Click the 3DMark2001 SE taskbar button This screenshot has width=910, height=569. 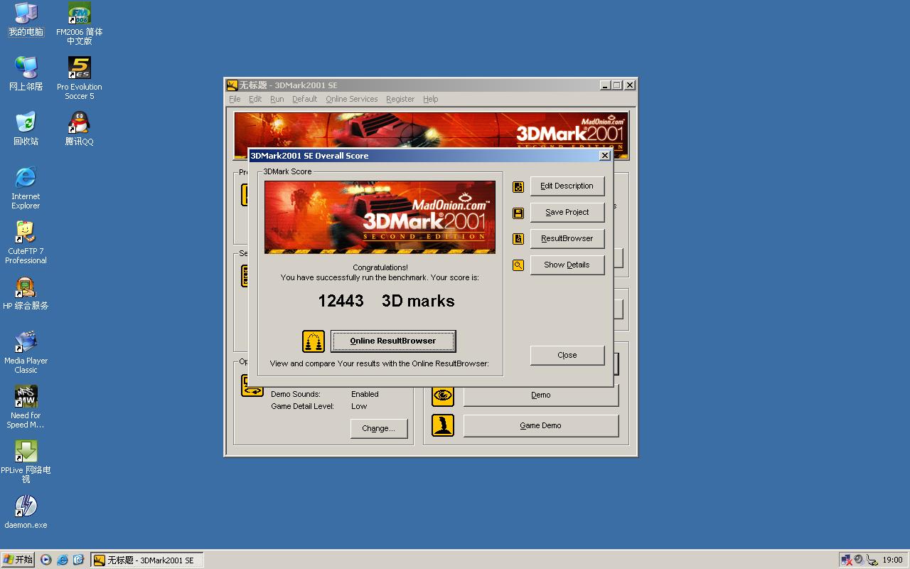pyautogui.click(x=147, y=560)
